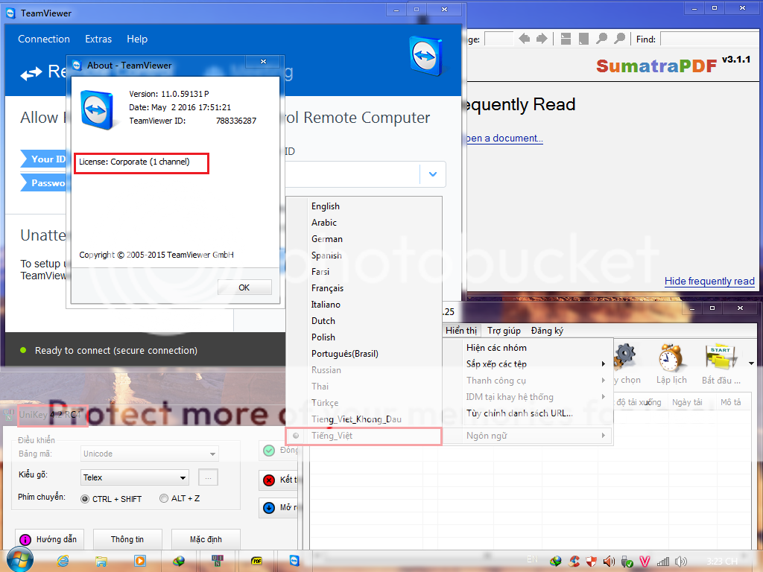763x572 pixels.
Task: Click Hide frequently read link
Action: coord(709,281)
